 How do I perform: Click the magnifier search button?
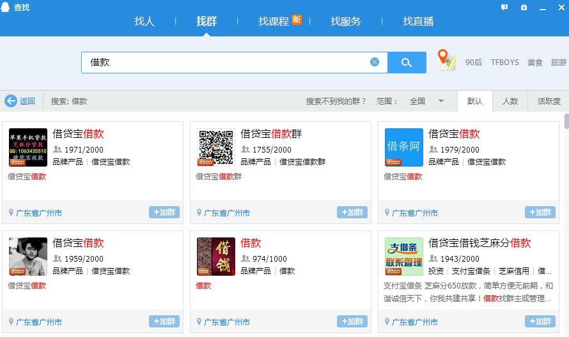tap(407, 63)
